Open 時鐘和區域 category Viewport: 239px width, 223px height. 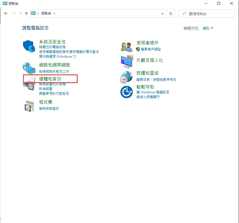[x=147, y=73]
